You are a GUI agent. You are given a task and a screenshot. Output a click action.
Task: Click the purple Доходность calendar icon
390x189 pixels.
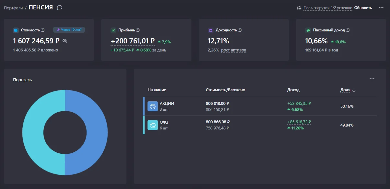210,30
